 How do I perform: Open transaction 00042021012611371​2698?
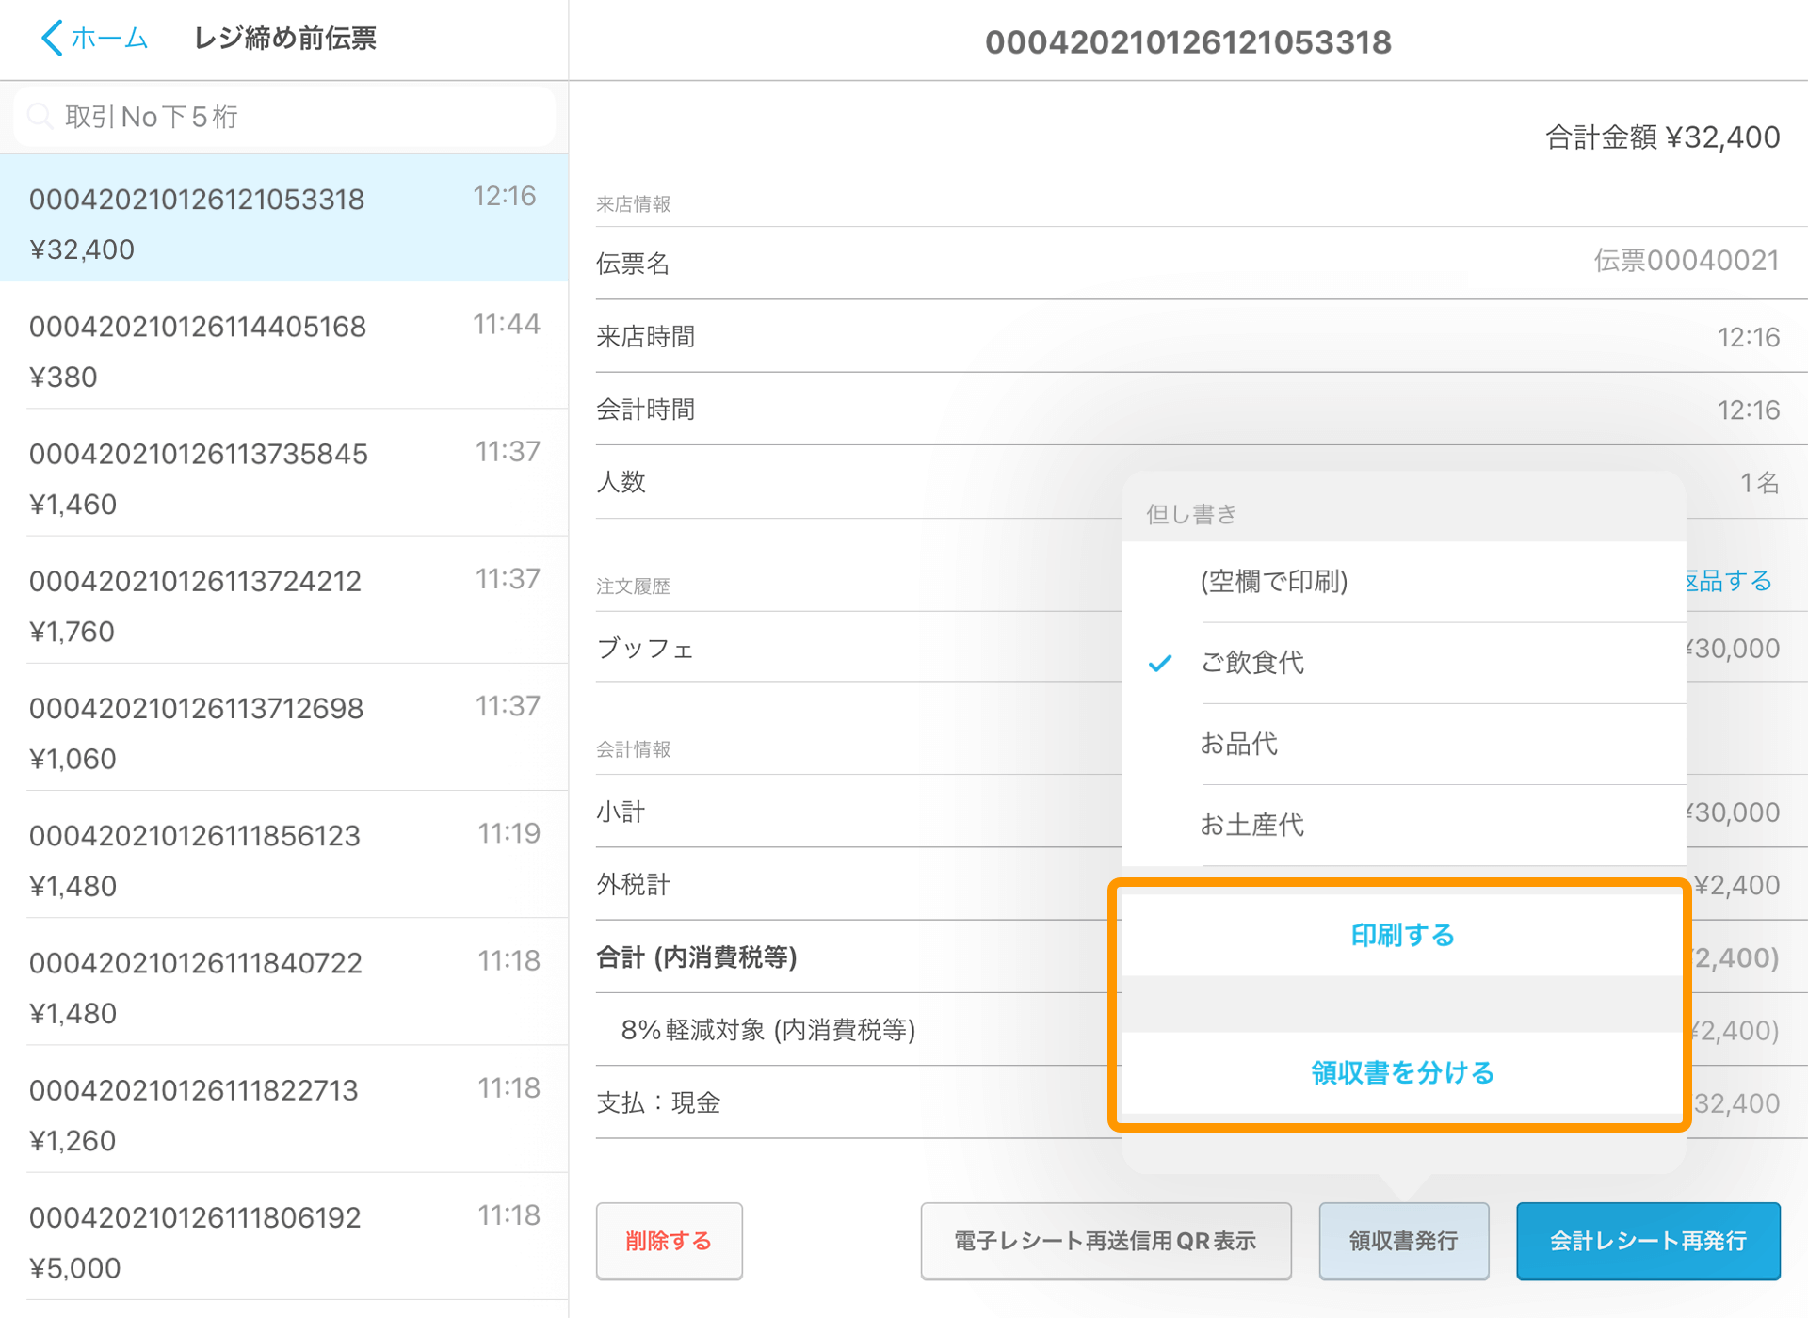283,727
